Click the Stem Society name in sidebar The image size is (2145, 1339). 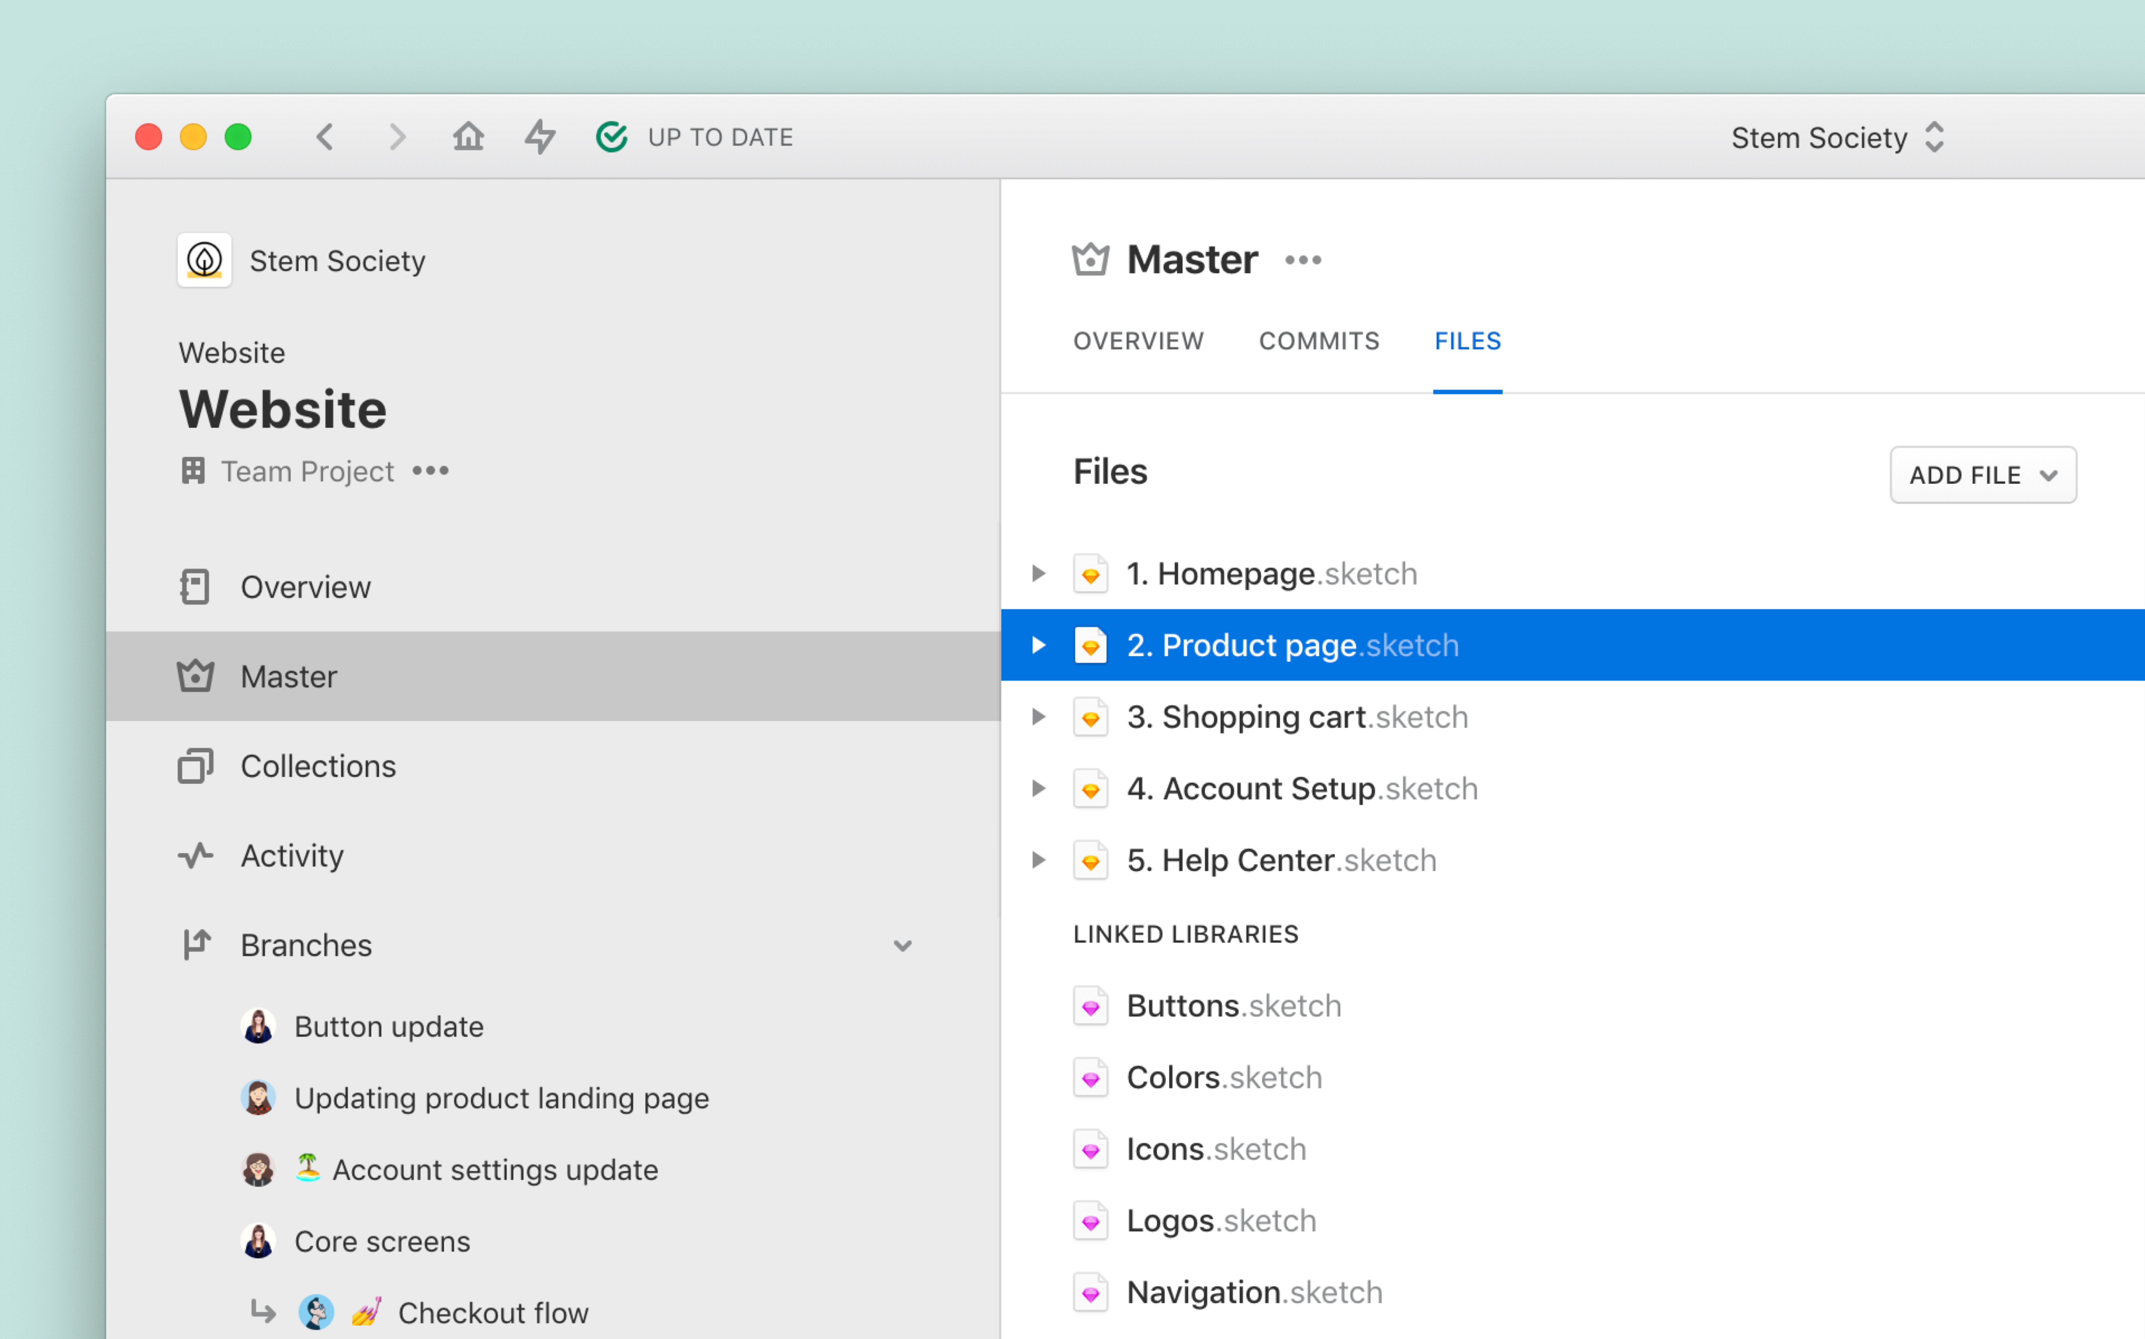[337, 261]
